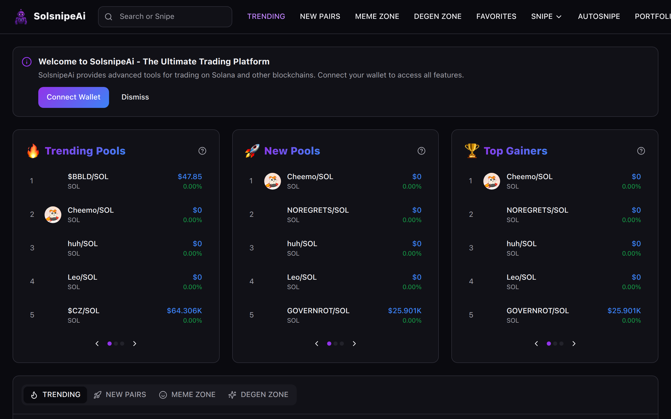Click the search magnifier icon
Viewport: 671px width, 419px height.
[109, 16]
